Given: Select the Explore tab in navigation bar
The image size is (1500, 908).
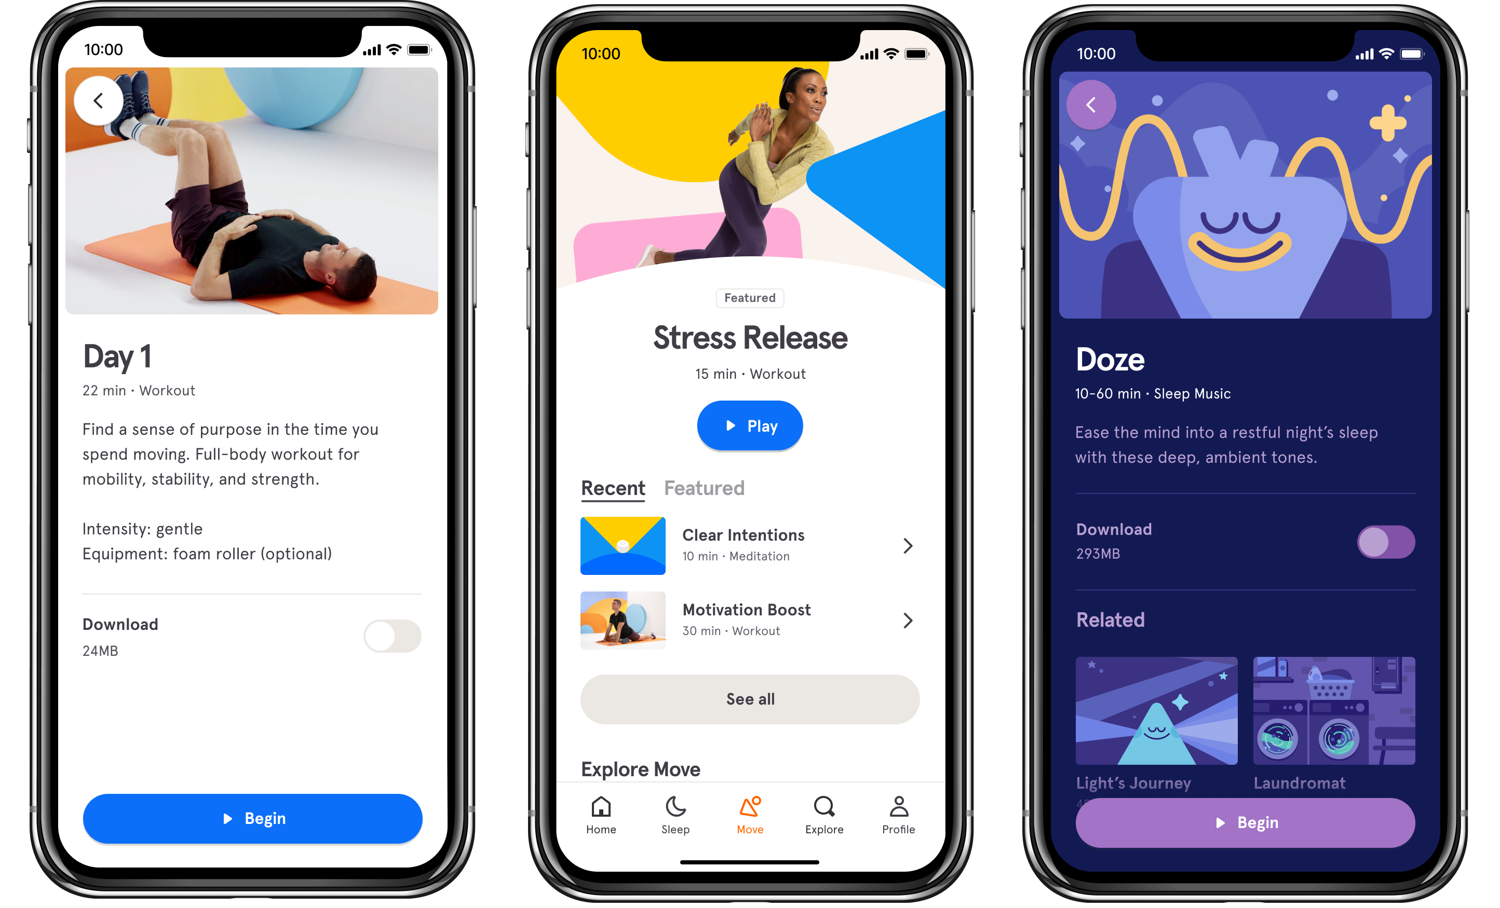Looking at the screenshot, I should click(824, 824).
